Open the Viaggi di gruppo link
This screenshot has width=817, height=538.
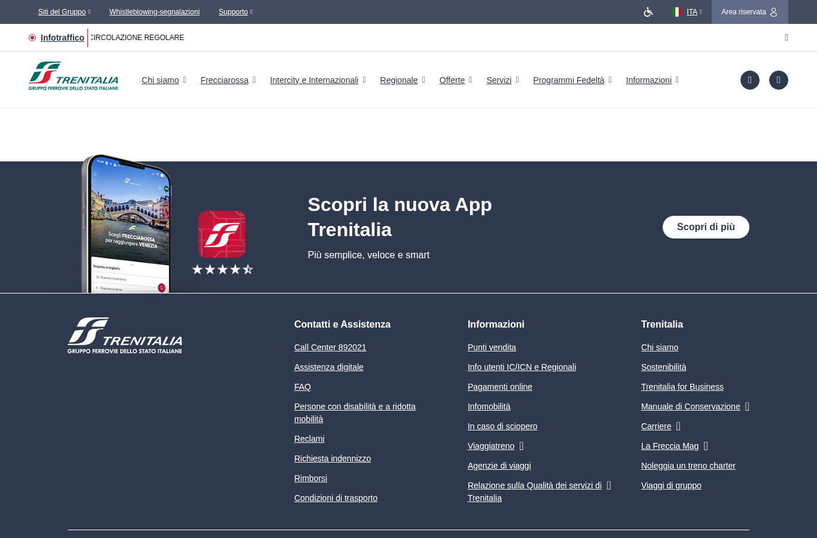[x=671, y=485]
